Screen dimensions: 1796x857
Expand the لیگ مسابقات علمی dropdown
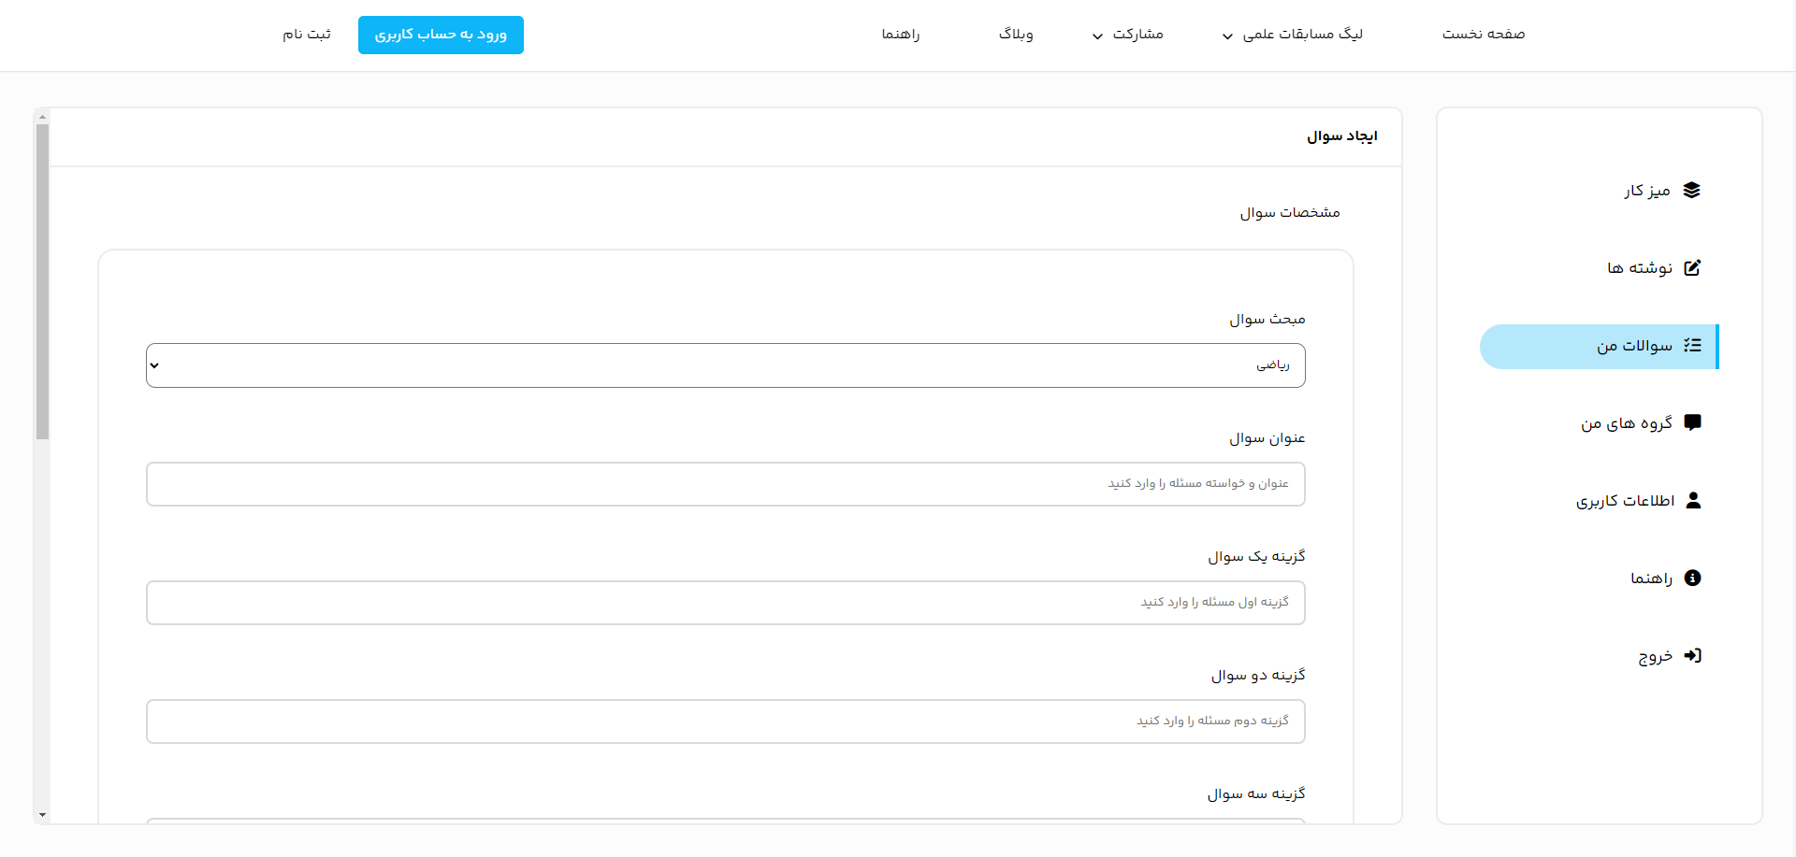coord(1294,35)
